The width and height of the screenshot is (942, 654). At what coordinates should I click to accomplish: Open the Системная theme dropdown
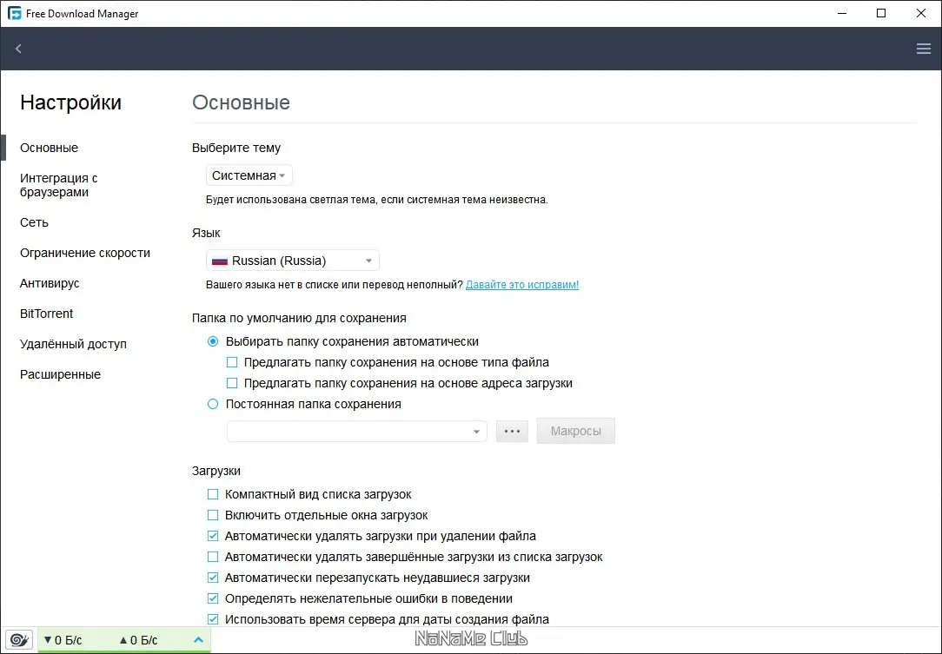pos(249,175)
